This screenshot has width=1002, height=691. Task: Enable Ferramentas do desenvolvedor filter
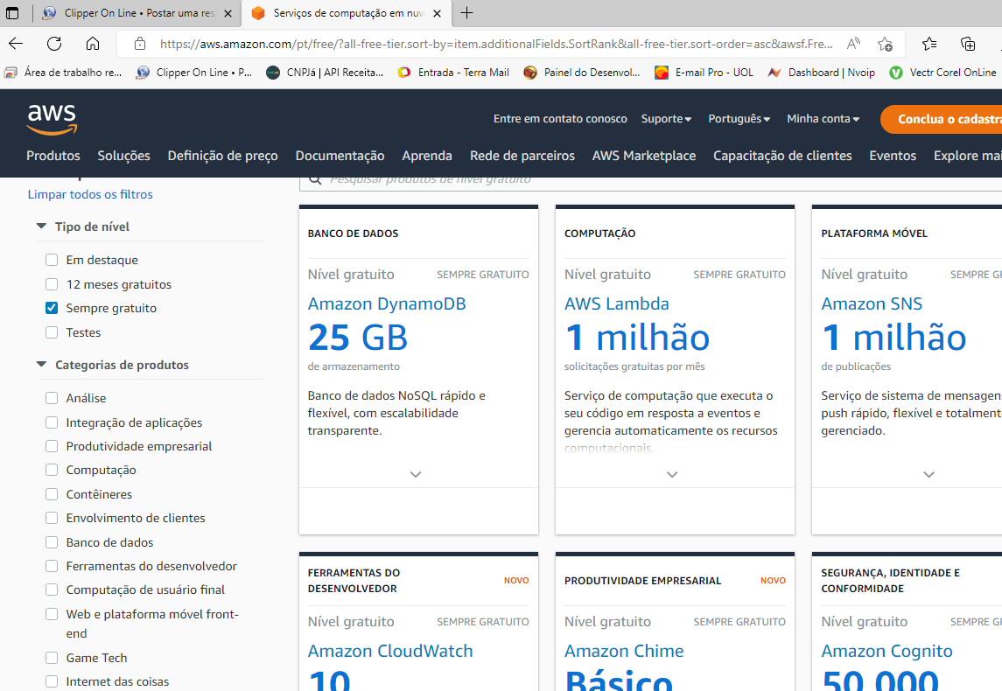pyautogui.click(x=52, y=566)
